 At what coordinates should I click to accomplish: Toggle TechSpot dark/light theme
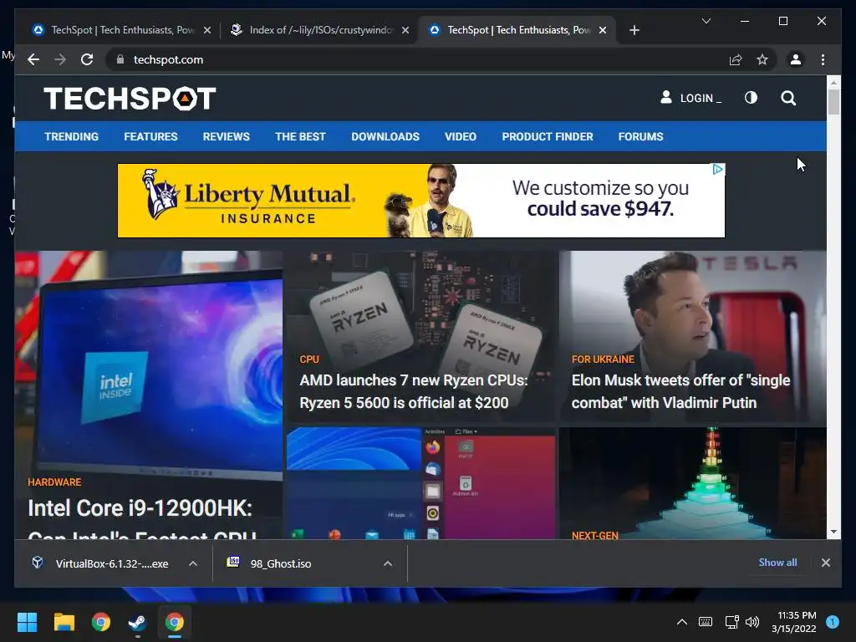751,98
